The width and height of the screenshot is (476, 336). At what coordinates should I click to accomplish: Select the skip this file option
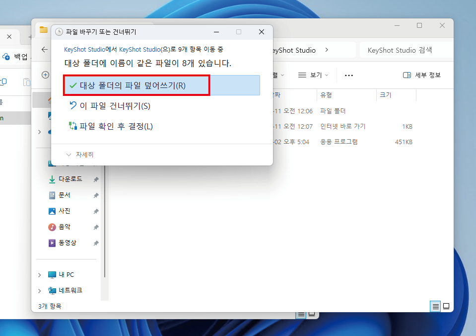coord(110,106)
